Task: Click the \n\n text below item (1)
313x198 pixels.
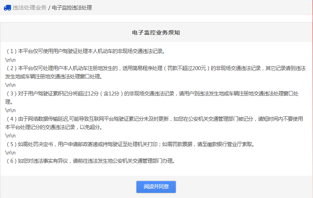Action: pos(10,60)
